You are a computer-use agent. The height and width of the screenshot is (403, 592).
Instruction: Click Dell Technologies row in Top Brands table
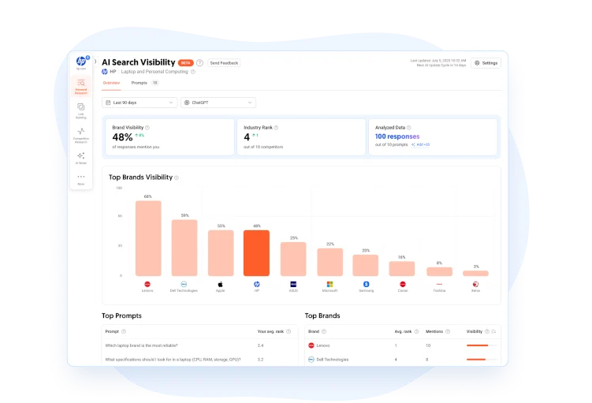[x=403, y=360]
